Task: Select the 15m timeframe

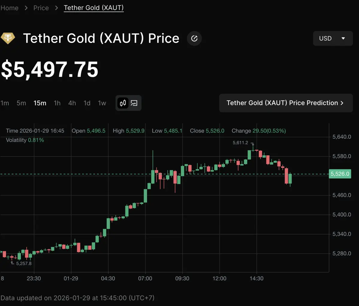Action: click(x=40, y=103)
